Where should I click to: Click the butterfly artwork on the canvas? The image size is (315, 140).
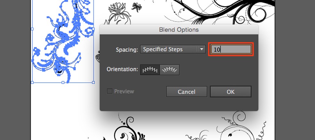pyautogui.click(x=138, y=7)
